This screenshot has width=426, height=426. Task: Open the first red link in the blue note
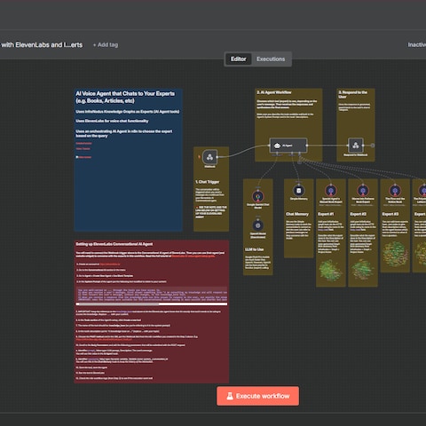tap(83, 144)
